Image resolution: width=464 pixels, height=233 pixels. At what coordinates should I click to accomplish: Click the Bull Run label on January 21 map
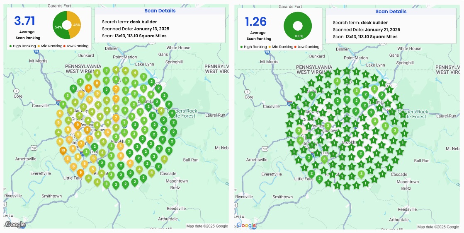point(422,161)
